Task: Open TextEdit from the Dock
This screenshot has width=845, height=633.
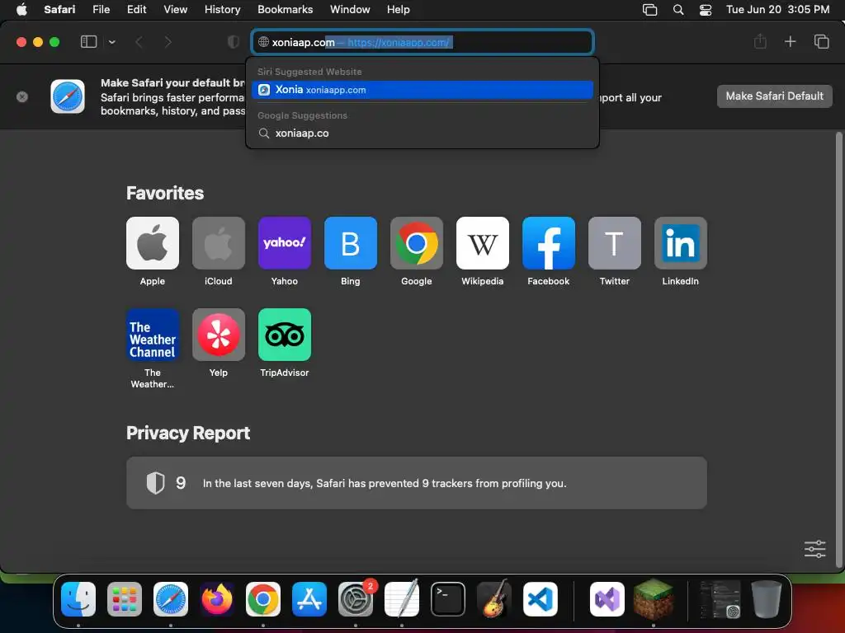Action: (402, 598)
